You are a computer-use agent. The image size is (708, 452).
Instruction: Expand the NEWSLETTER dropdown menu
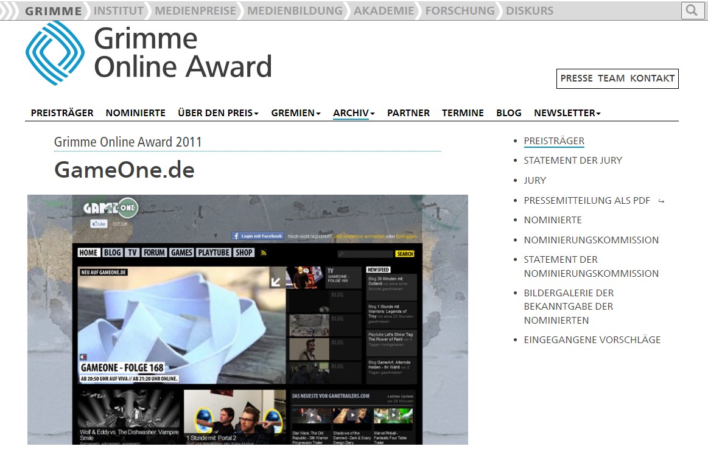(567, 113)
